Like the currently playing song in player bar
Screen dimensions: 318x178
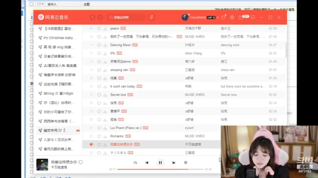(x=81, y=162)
